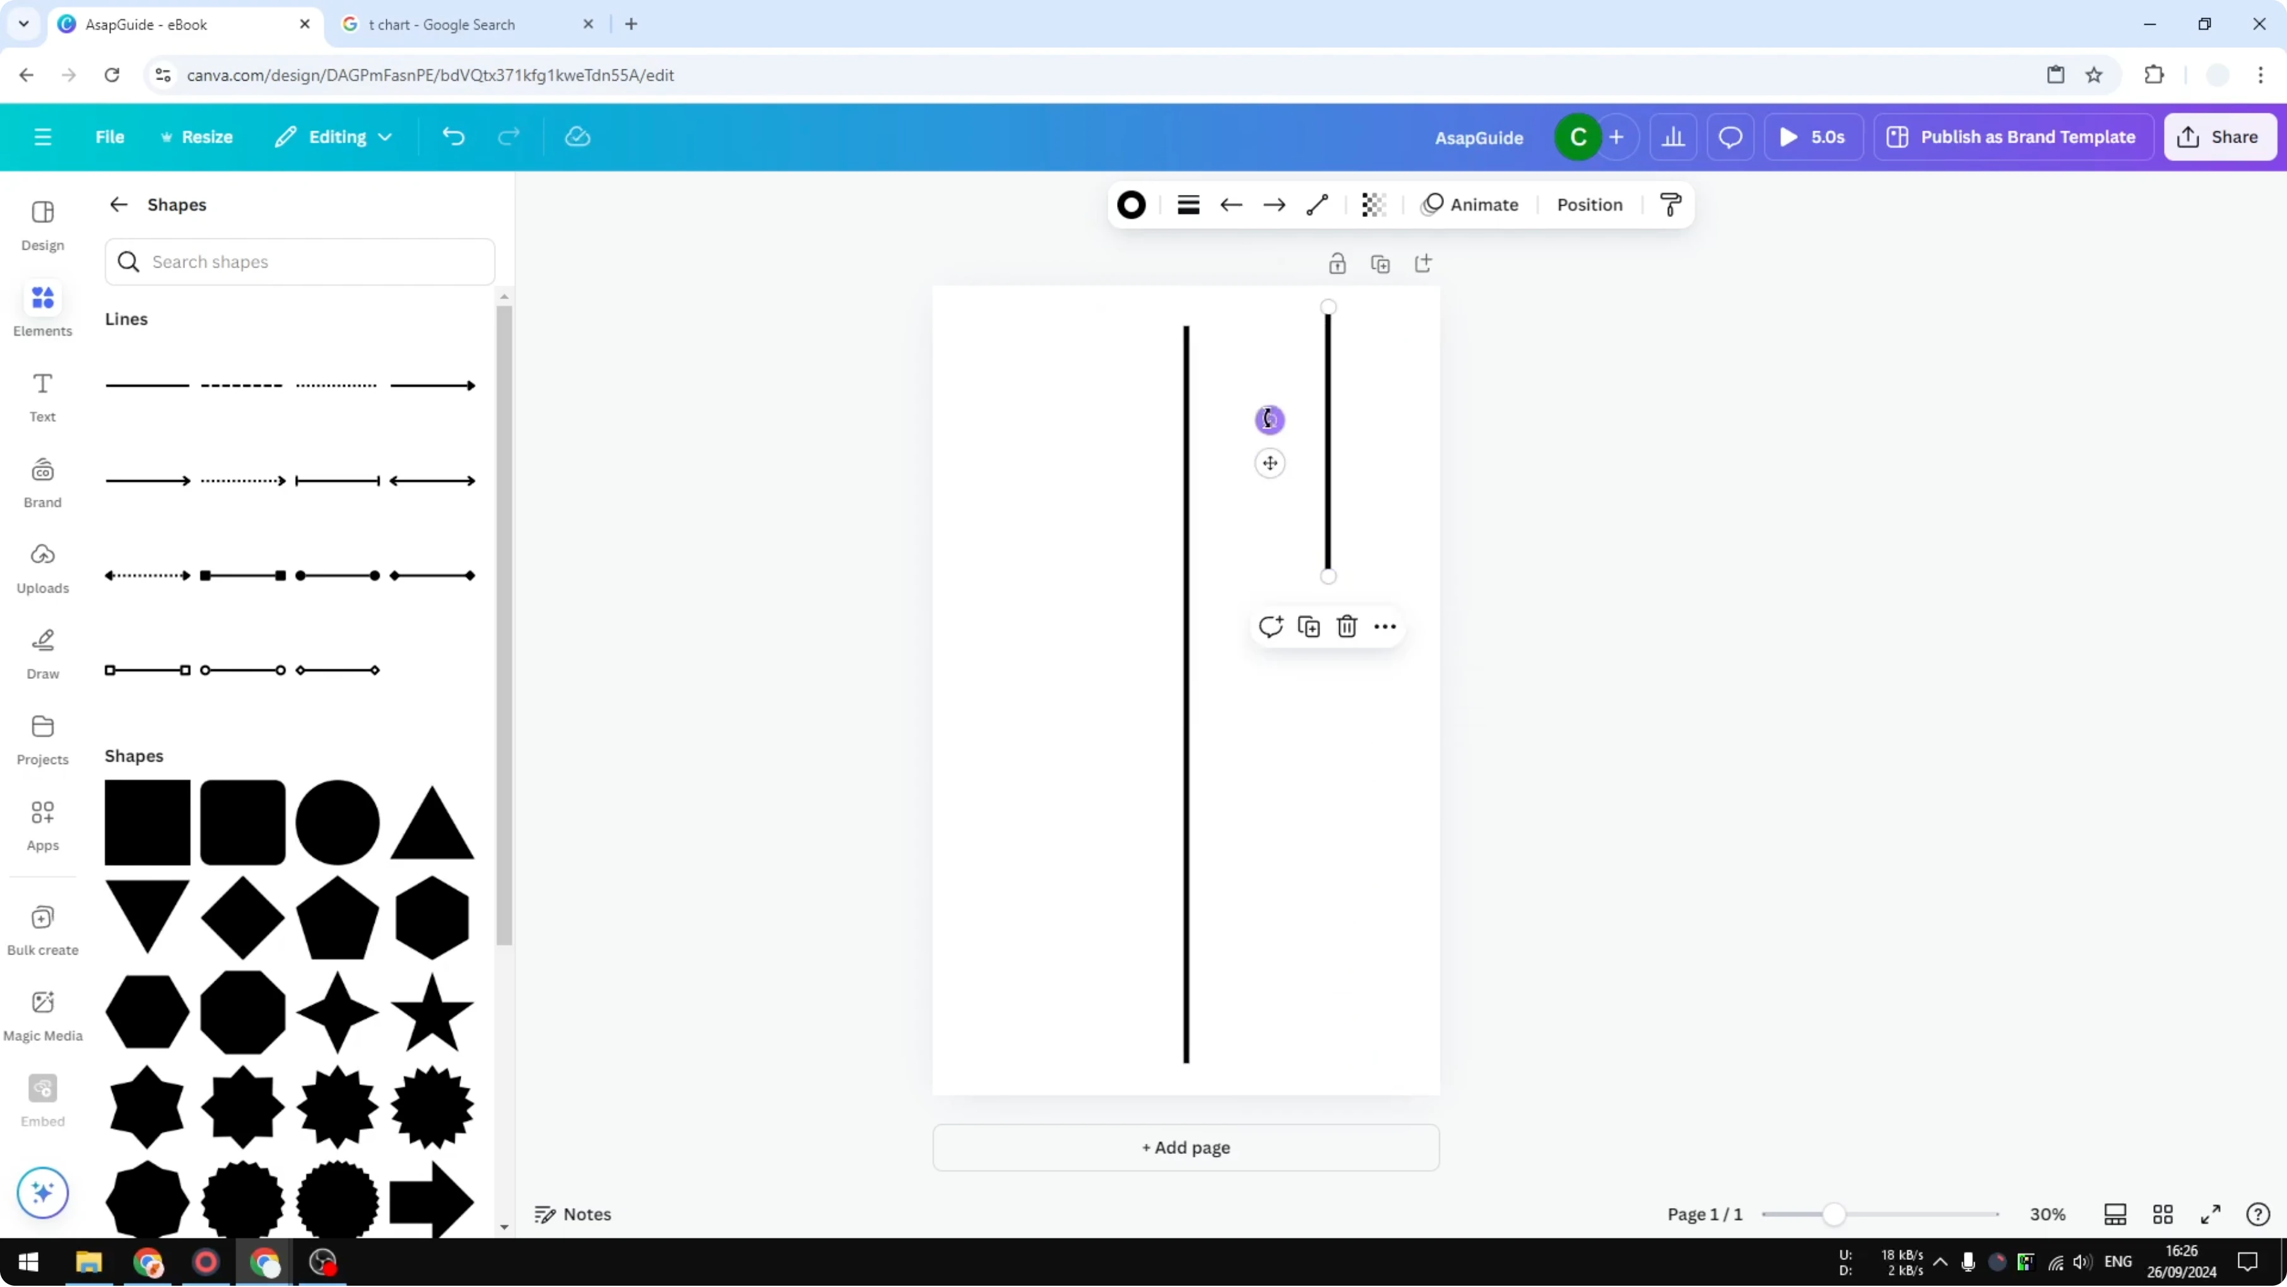2287x1287 pixels.
Task: Open Animate options
Action: coord(1470,205)
